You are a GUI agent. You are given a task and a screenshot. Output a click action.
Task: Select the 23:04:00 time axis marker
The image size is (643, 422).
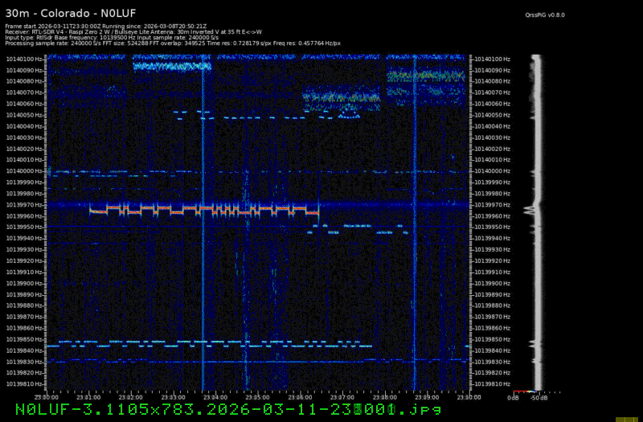point(214,397)
